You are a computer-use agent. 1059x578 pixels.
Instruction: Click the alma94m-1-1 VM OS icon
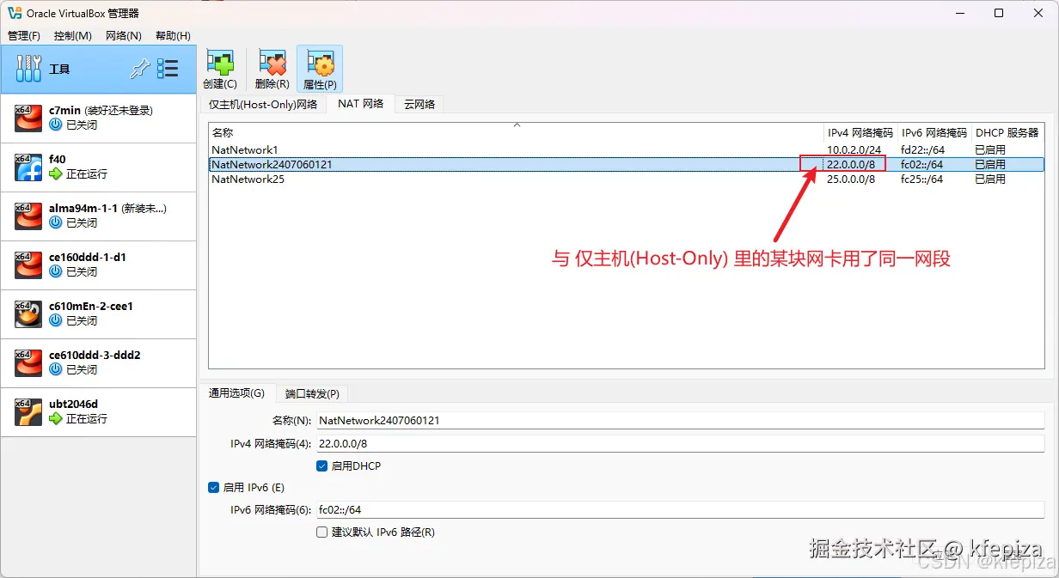coord(28,216)
